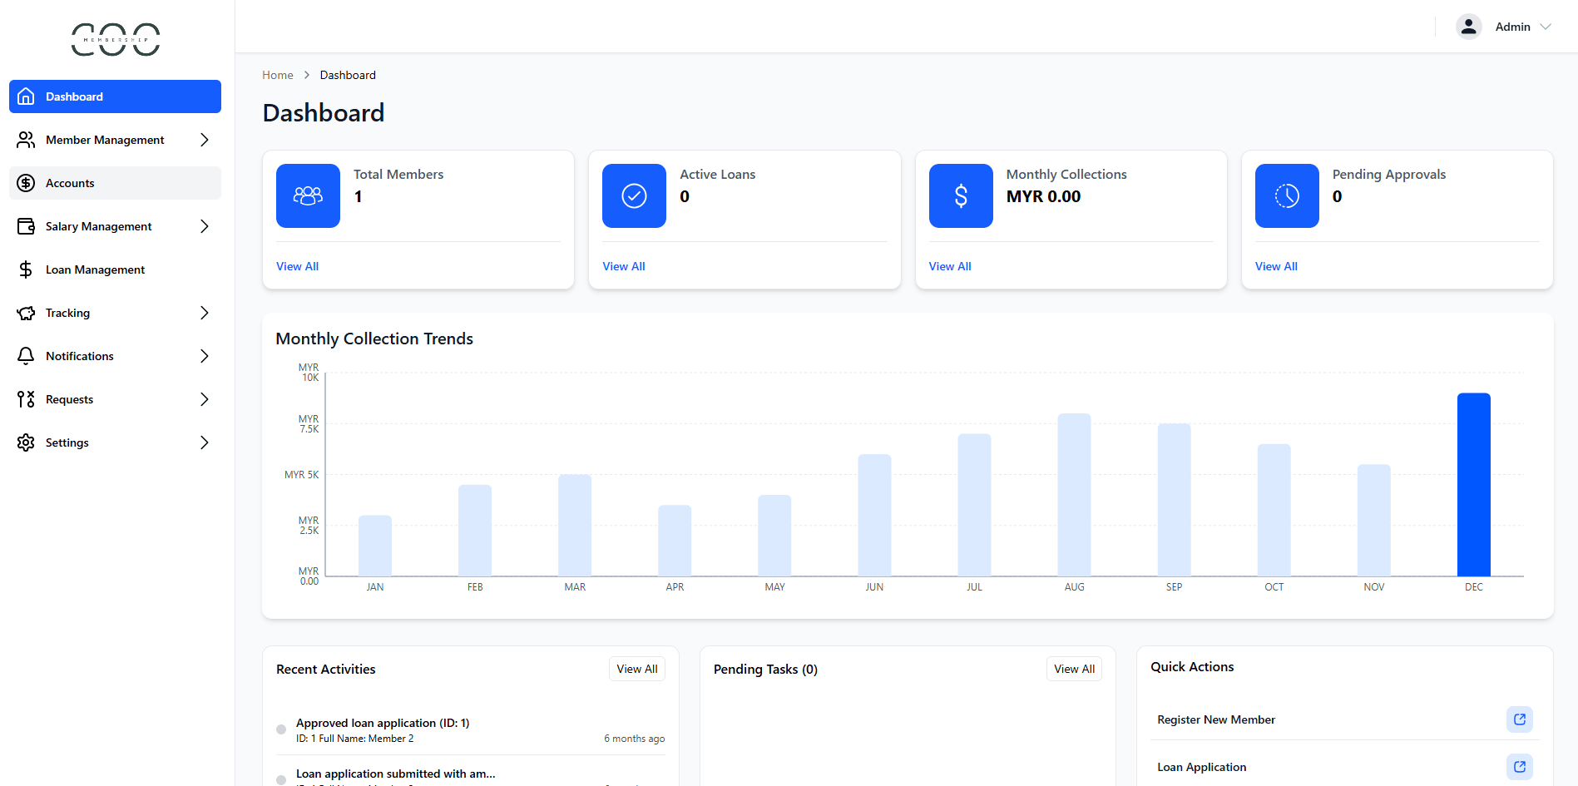
Task: Expand the Notifications sidebar section
Action: tap(204, 356)
